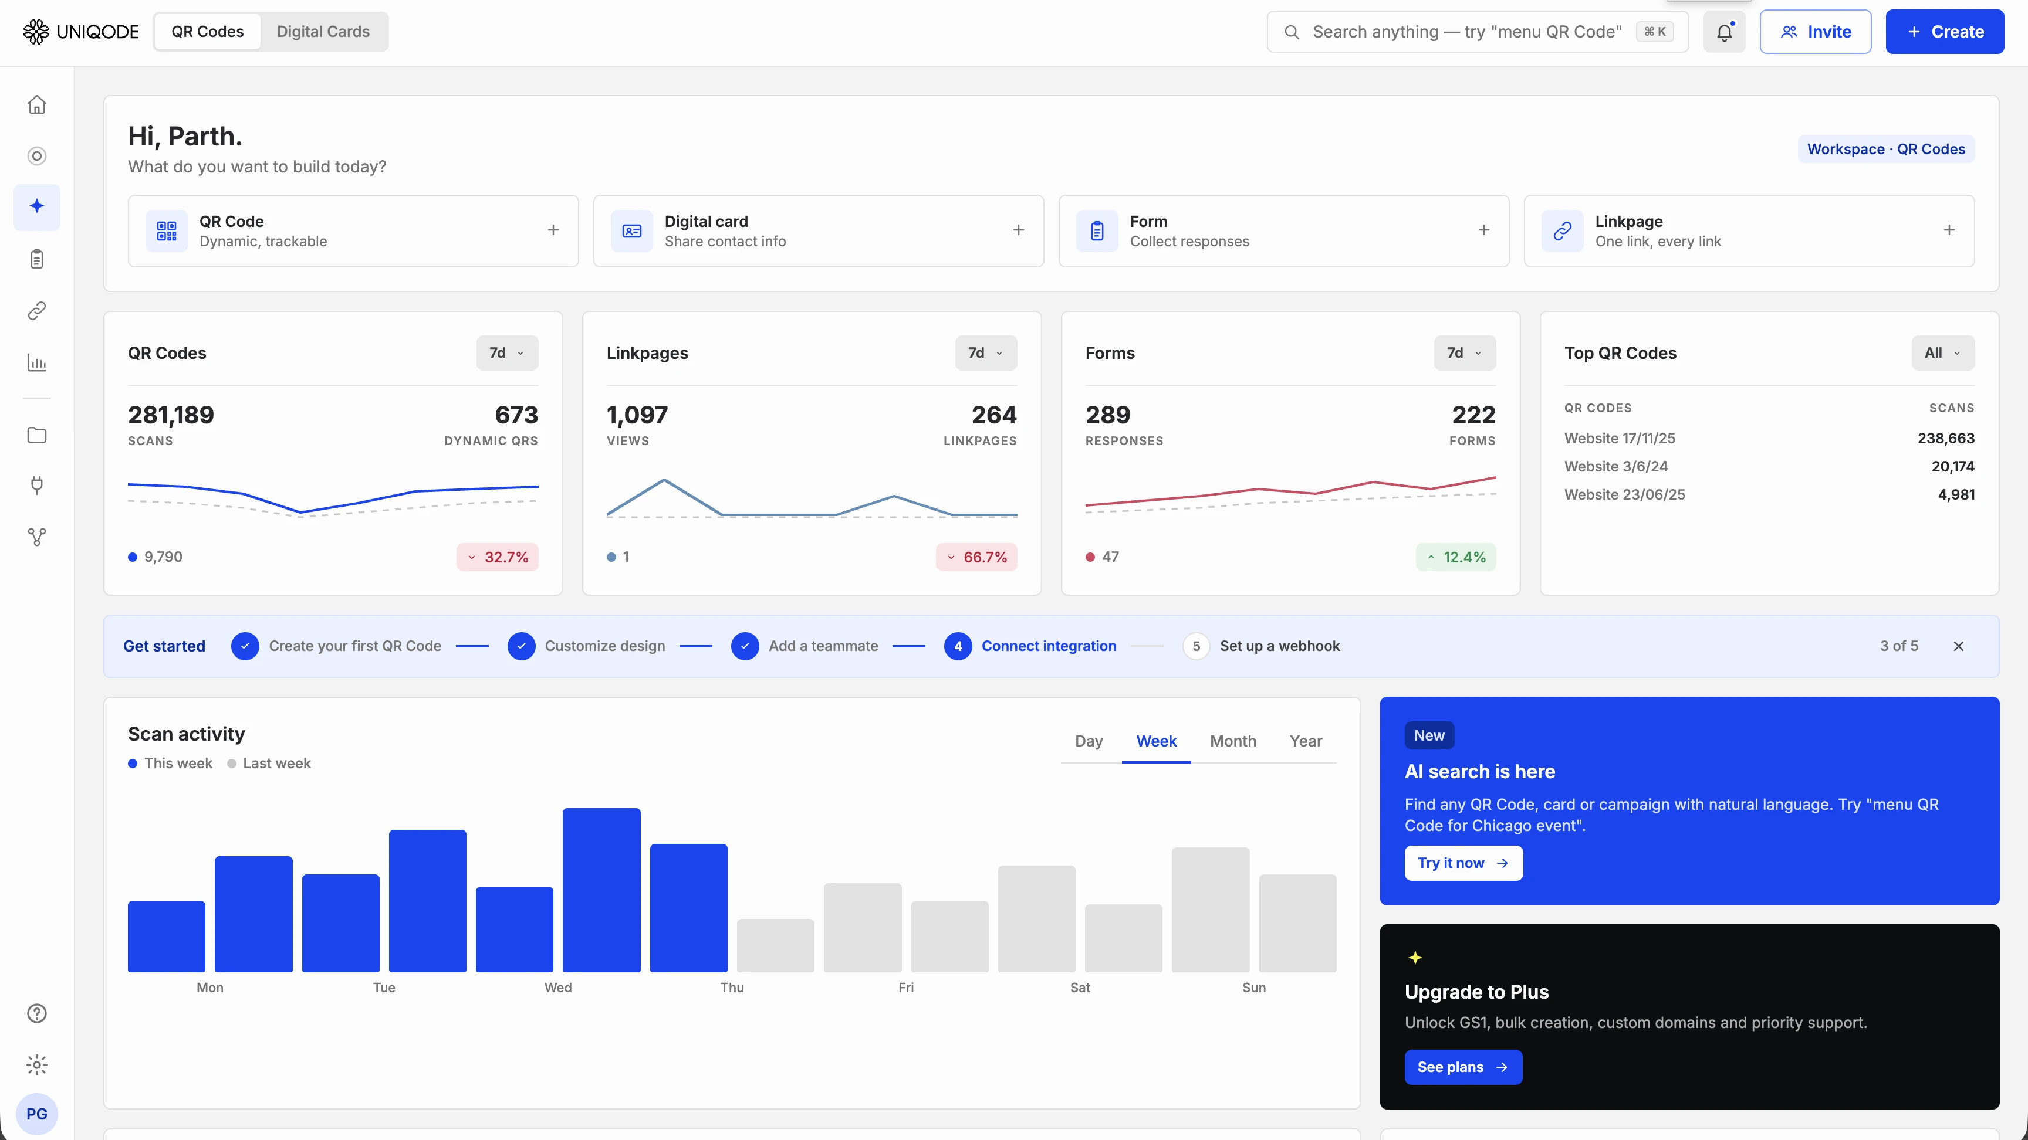This screenshot has height=1140, width=2028.
Task: Focus the Search anything field
Action: click(x=1477, y=32)
